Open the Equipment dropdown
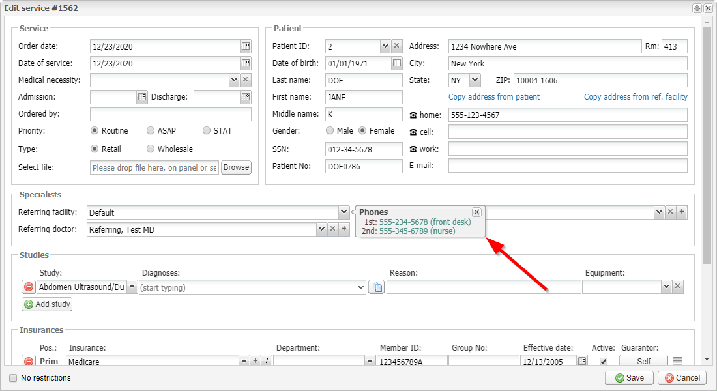Screen dimensions: 717x391 pos(666,287)
